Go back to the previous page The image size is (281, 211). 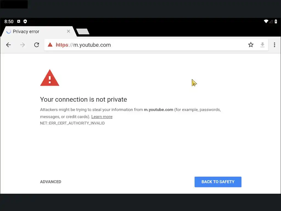9,45
